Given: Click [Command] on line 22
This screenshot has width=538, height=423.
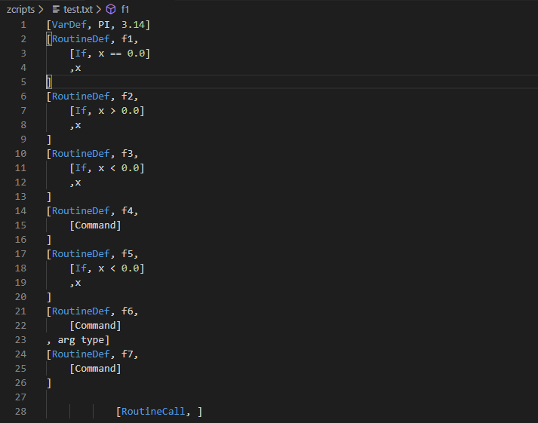Looking at the screenshot, I should (95, 326).
